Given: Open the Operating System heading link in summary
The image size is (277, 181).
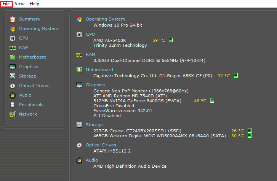Looking at the screenshot, I should coord(105,19).
